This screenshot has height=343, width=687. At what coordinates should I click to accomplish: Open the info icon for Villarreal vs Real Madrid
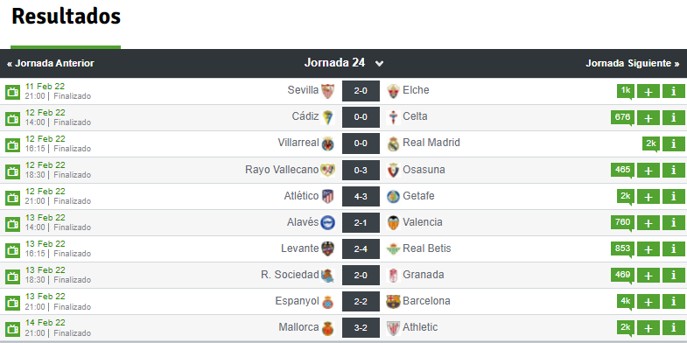[673, 143]
